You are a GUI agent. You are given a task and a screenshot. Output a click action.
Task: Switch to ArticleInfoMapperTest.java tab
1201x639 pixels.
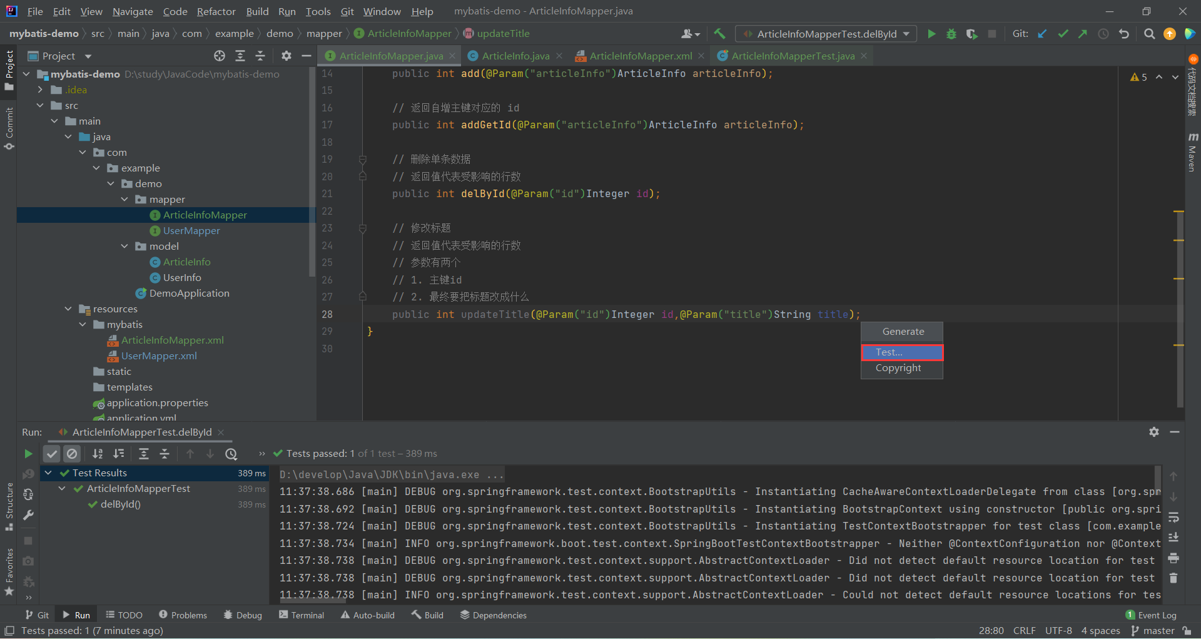tap(793, 56)
